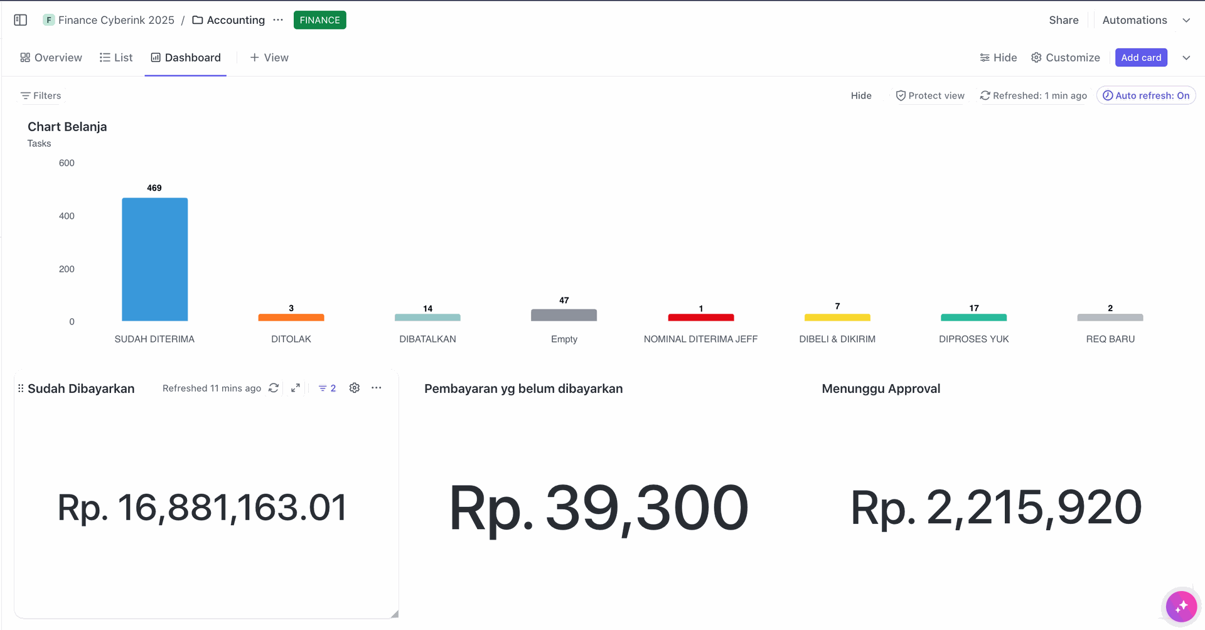
Task: Expand the dropdown next to Automations
Action: tap(1186, 20)
